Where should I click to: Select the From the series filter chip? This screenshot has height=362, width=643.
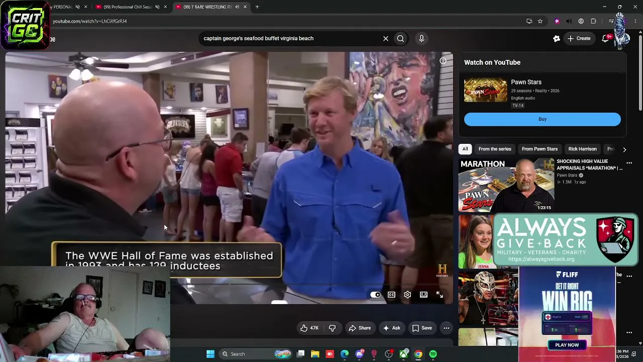(495, 149)
